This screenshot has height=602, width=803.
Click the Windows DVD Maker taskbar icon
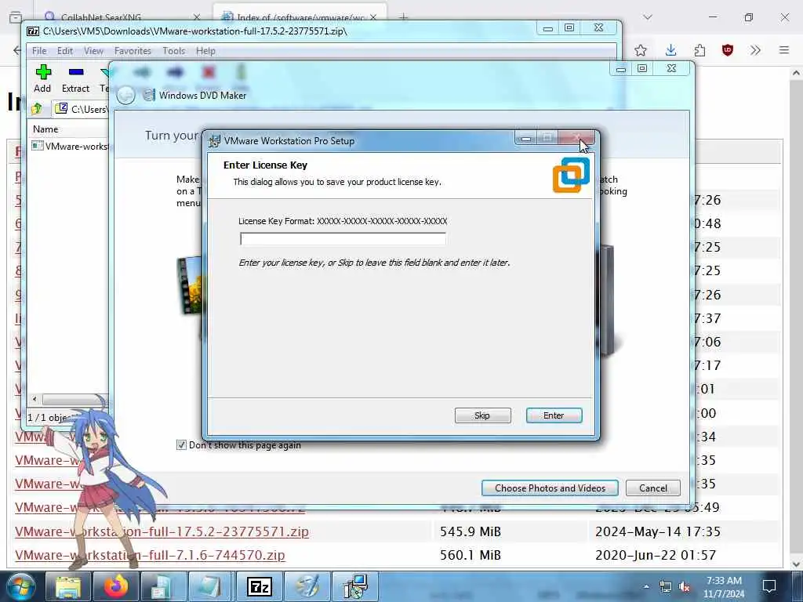[x=307, y=586]
